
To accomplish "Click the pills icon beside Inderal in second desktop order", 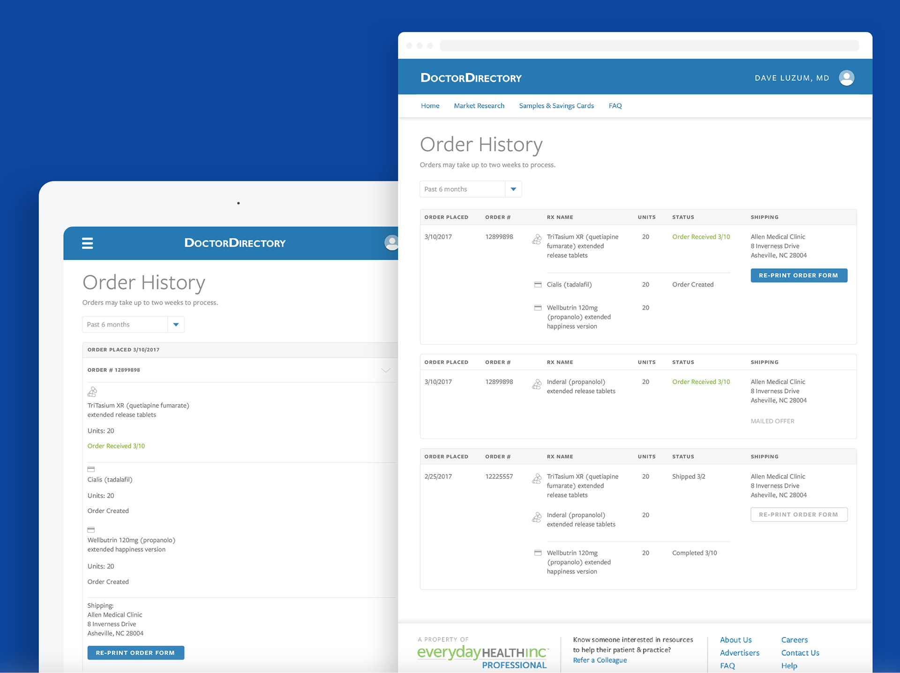I will coord(537,385).
